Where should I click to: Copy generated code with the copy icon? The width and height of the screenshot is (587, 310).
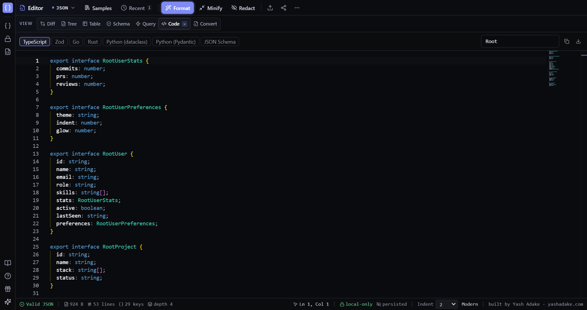[567, 41]
